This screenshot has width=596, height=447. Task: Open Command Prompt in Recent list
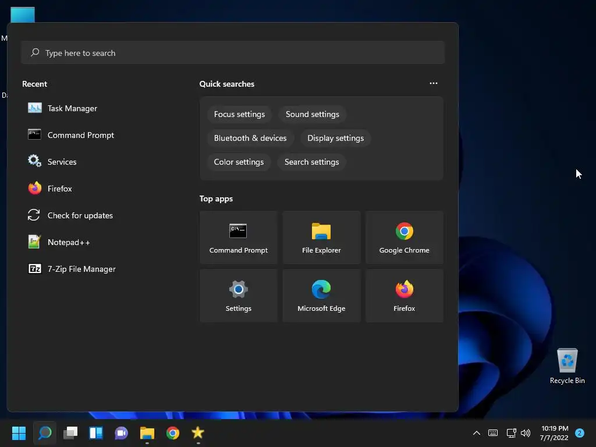(71, 135)
